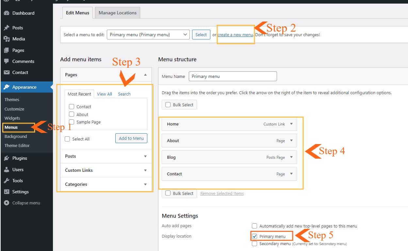Collapse the Pages accordion section
Viewport: 408px width, 251px height.
point(145,75)
